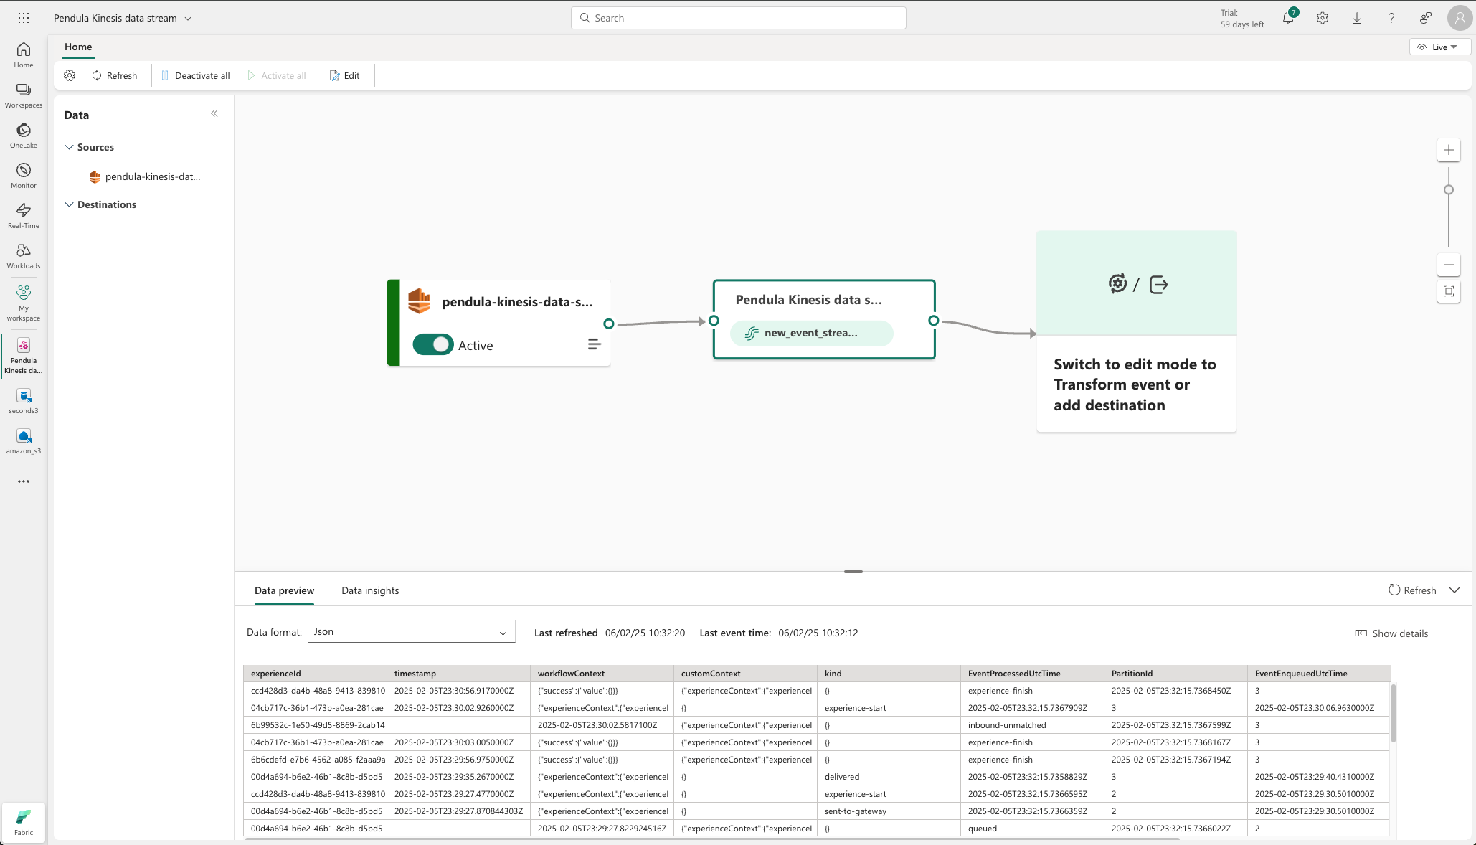Viewport: 1476px width, 845px height.
Task: Open Monitor in the sidebar
Action: (24, 176)
